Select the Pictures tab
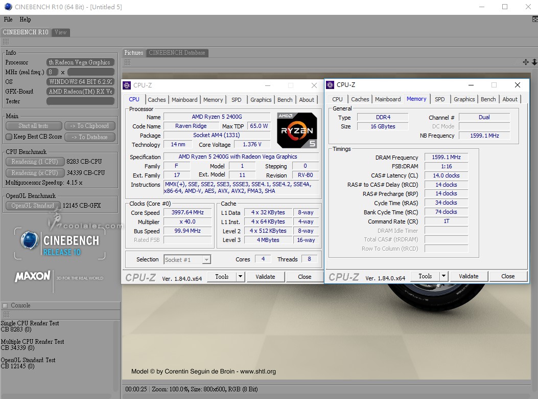The image size is (538, 399). (x=134, y=53)
